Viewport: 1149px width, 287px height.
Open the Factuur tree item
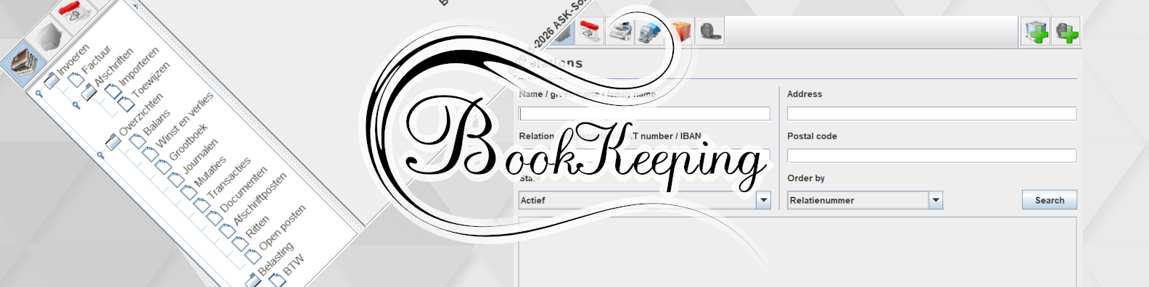(91, 65)
